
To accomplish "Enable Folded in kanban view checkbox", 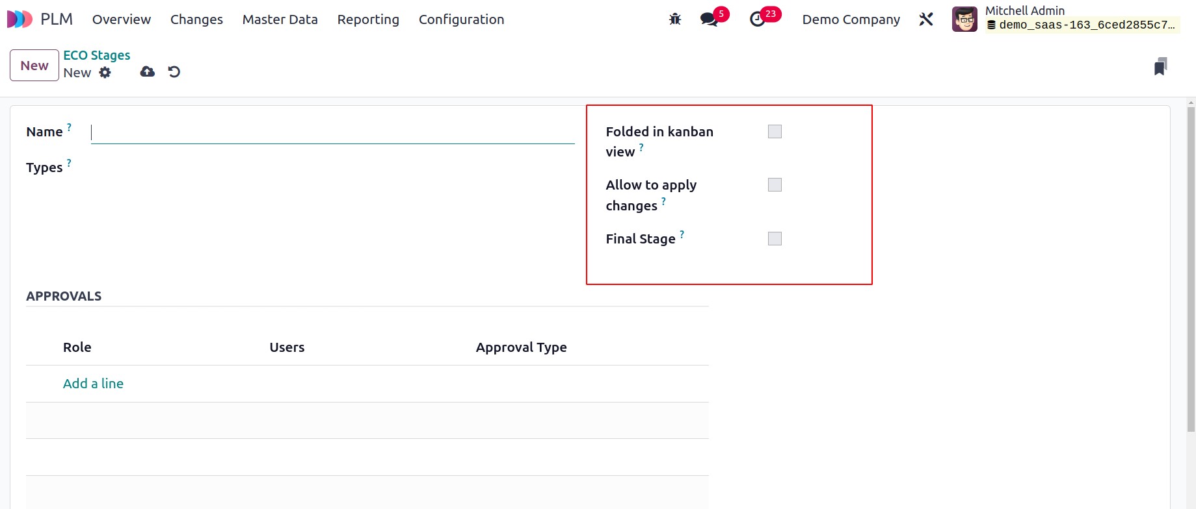I will [x=775, y=132].
